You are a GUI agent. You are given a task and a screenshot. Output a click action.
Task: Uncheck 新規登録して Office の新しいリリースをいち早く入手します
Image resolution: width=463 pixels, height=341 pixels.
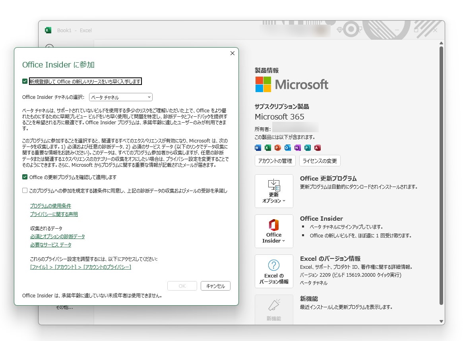click(x=25, y=81)
